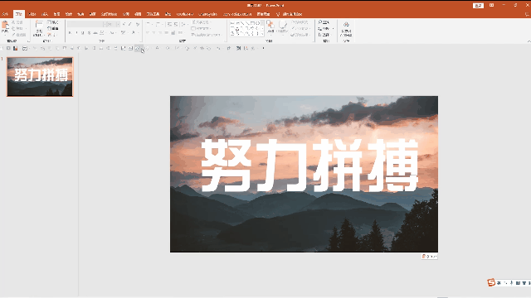
Task: Expand the shapes gallery
Action: click(262, 34)
